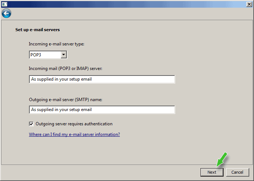Image resolution: width=254 pixels, height=181 pixels.
Task: Click the 'Set up e-mail servers' heading
Action: click(x=37, y=29)
